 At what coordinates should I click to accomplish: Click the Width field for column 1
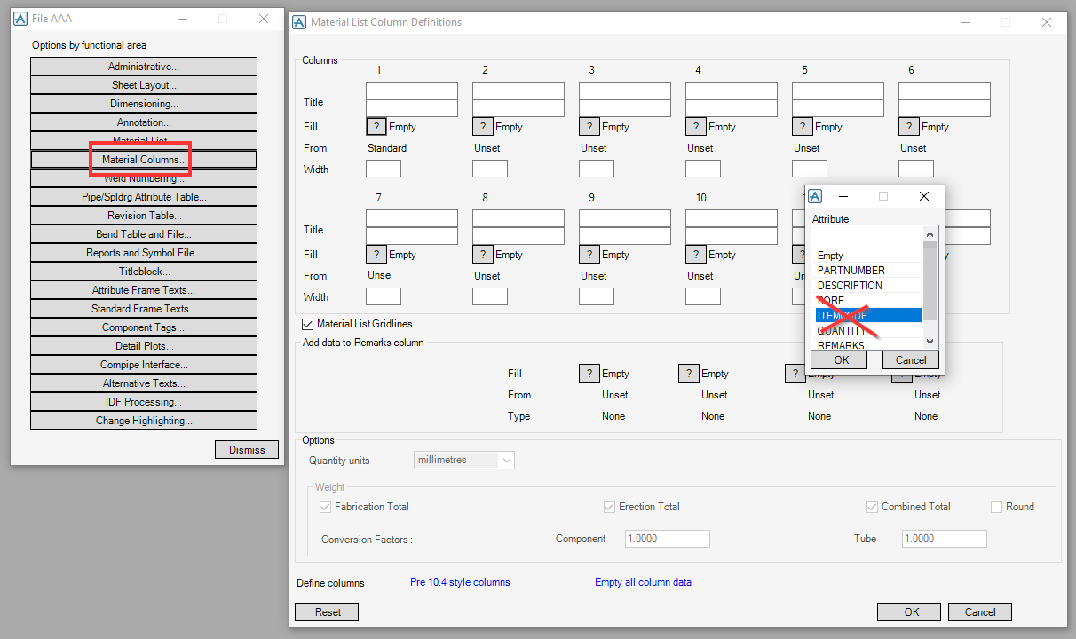pyautogui.click(x=384, y=169)
